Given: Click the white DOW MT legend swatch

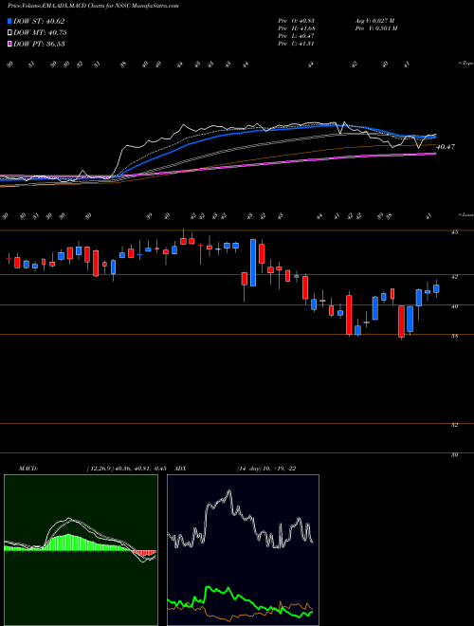Looking at the screenshot, I should click(x=10, y=33).
